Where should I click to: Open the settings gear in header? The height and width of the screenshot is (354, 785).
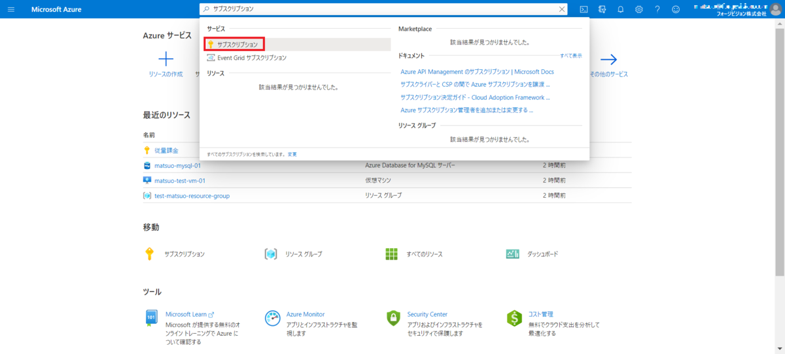pos(639,9)
